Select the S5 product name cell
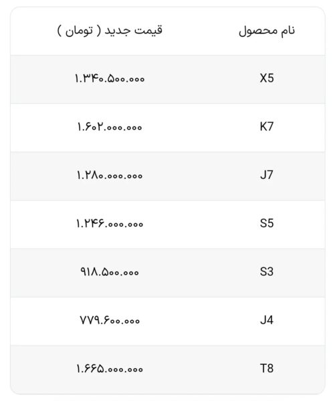The width and height of the screenshot is (335, 401). (x=267, y=223)
